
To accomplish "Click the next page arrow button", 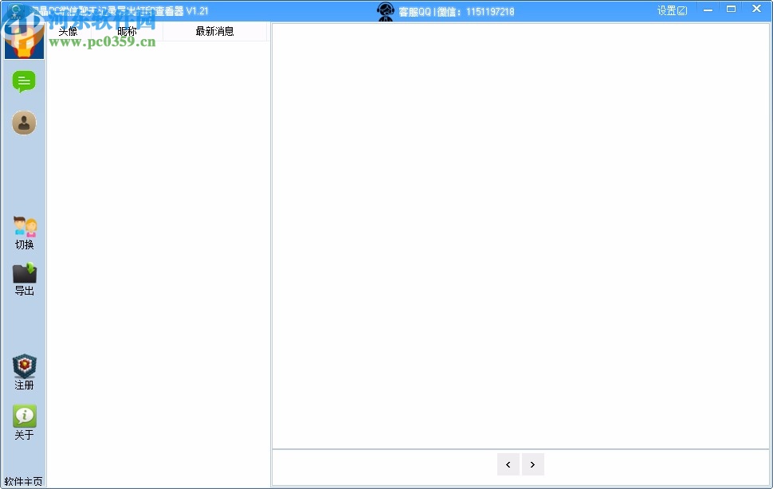I will point(532,464).
